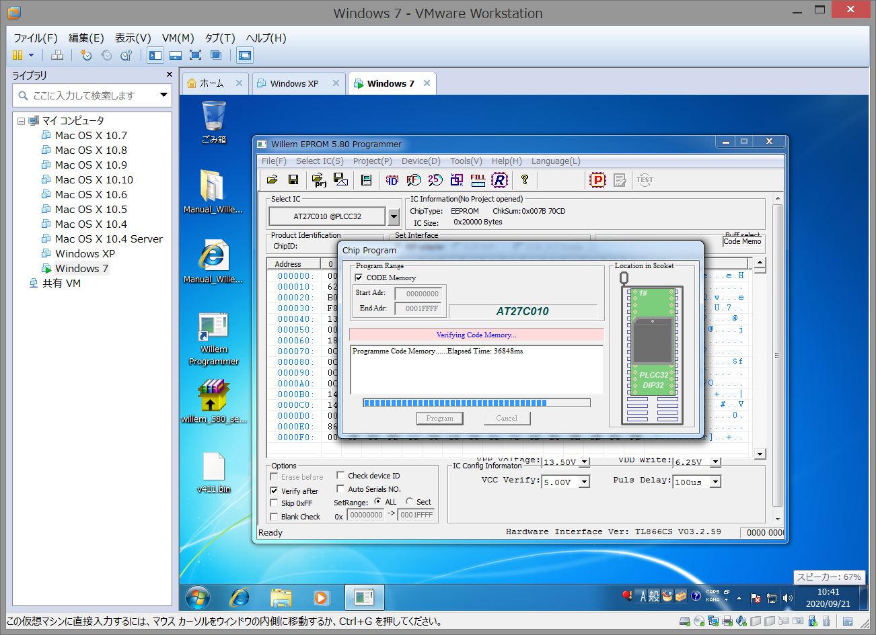Click the Save floppy icon in Willem toolbar
The image size is (876, 635).
293,179
